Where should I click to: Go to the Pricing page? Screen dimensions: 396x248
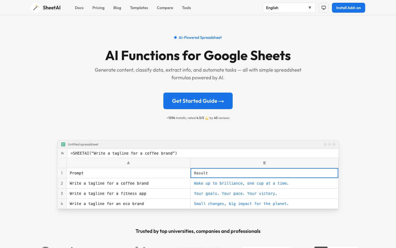(x=98, y=8)
